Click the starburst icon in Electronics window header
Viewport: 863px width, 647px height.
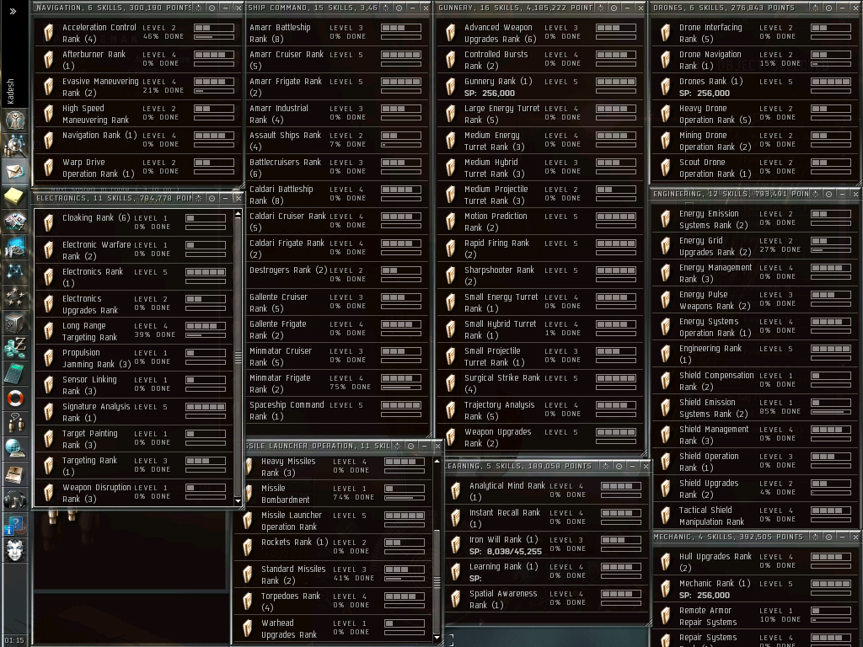pos(199,198)
